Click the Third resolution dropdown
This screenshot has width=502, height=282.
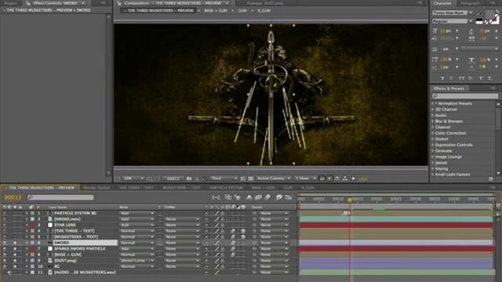coord(224,179)
